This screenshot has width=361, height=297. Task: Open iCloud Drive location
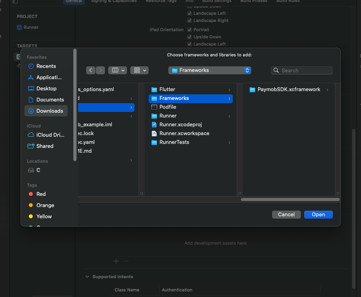[x=46, y=135]
